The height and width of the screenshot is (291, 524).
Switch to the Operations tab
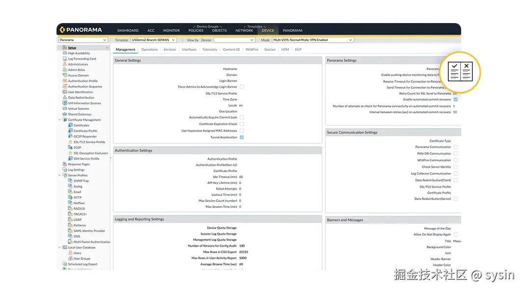pos(149,50)
